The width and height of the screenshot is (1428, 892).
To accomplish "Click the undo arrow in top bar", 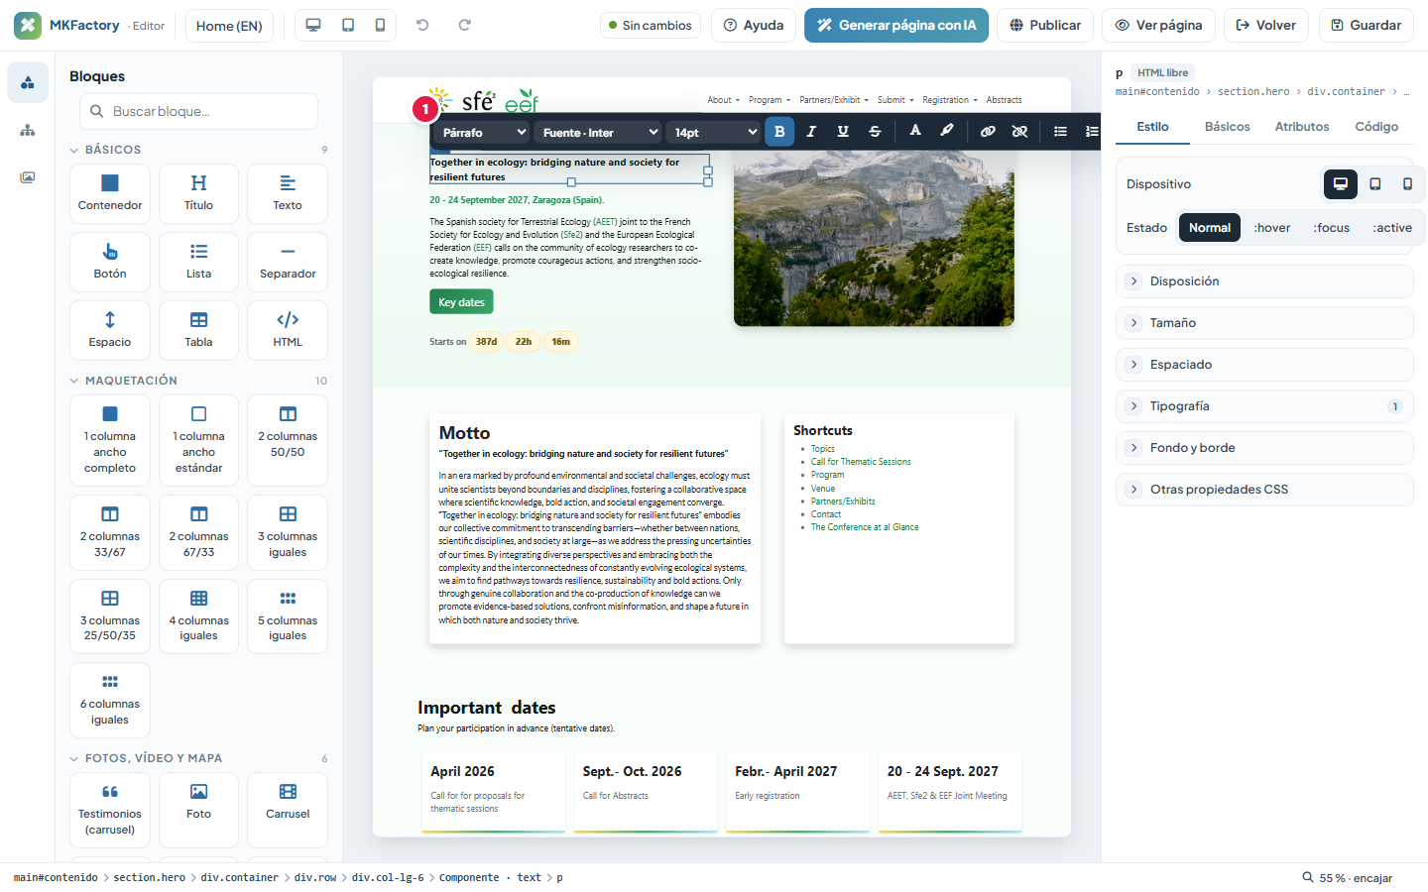I will [422, 25].
